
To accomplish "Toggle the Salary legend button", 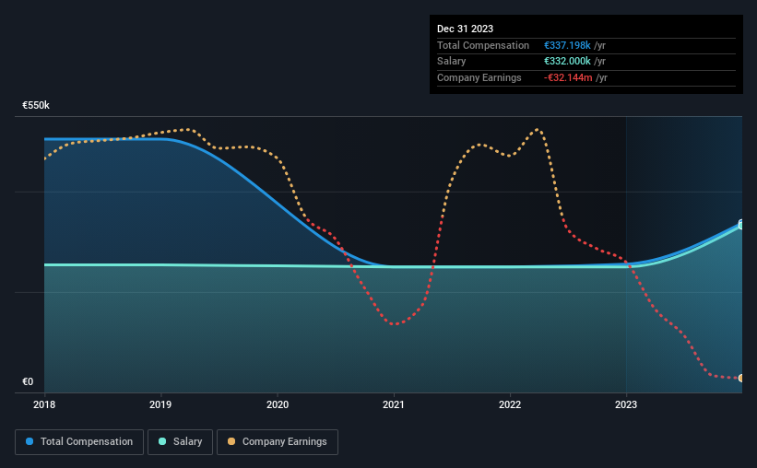I will (180, 442).
